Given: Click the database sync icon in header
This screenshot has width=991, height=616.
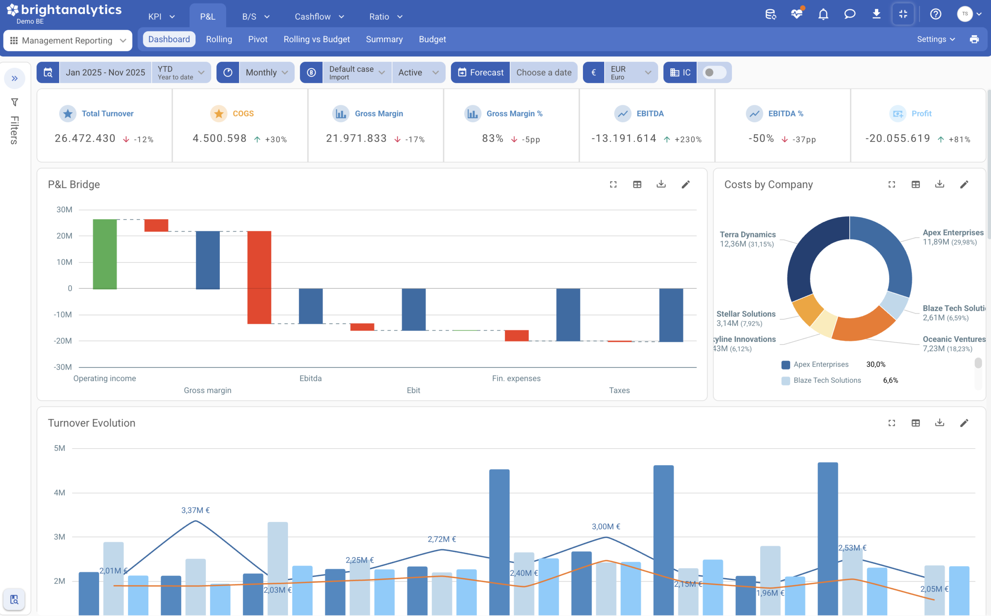Looking at the screenshot, I should 770,14.
